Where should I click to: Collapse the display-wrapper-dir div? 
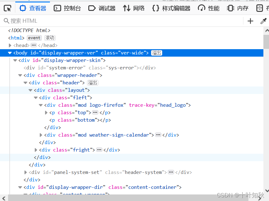click(x=20, y=187)
